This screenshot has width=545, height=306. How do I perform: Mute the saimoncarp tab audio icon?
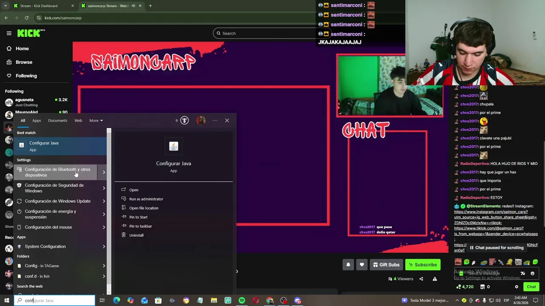[133, 6]
